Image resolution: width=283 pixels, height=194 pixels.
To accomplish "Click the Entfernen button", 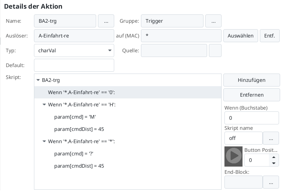I will (x=252, y=95).
